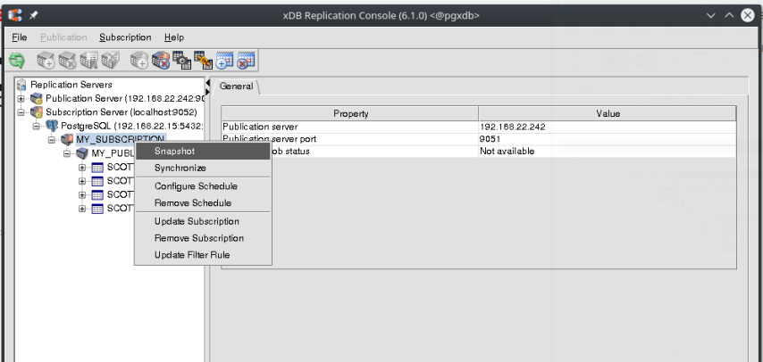Click the 'Publication server port' property cell
Image resolution: width=763 pixels, height=362 pixels.
click(x=350, y=139)
